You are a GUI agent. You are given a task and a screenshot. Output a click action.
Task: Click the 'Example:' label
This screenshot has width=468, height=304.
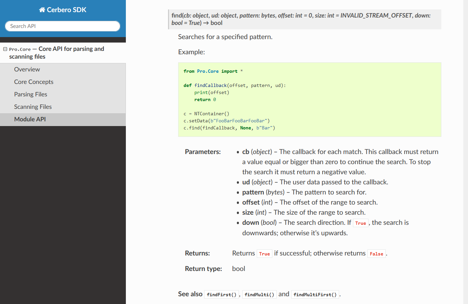[x=191, y=52]
